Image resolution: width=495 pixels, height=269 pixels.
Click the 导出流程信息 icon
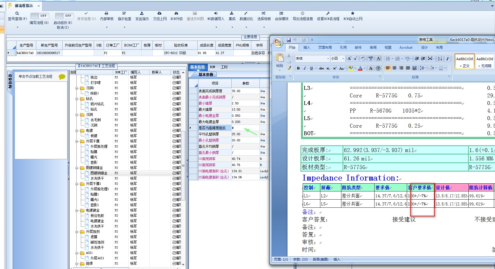pyautogui.click(x=302, y=13)
